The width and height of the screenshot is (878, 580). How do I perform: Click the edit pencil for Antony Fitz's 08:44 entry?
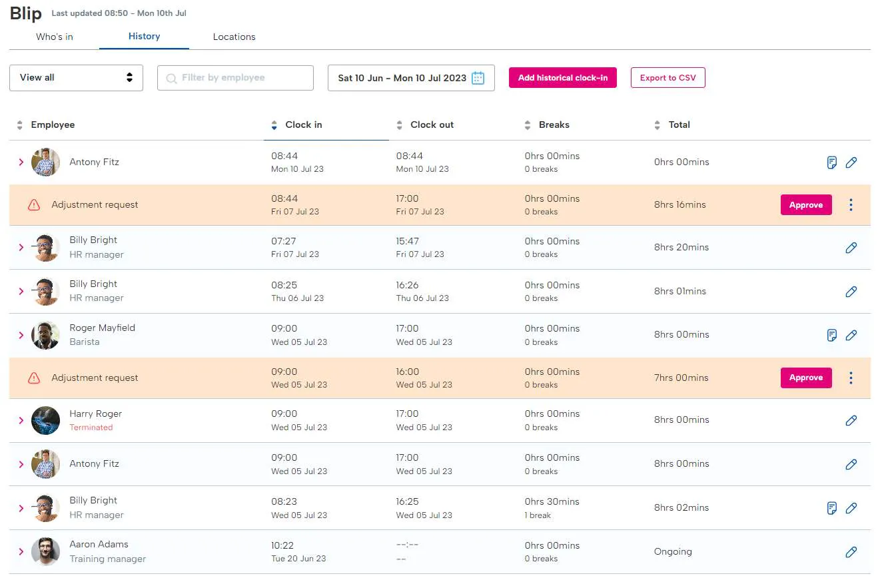point(851,162)
